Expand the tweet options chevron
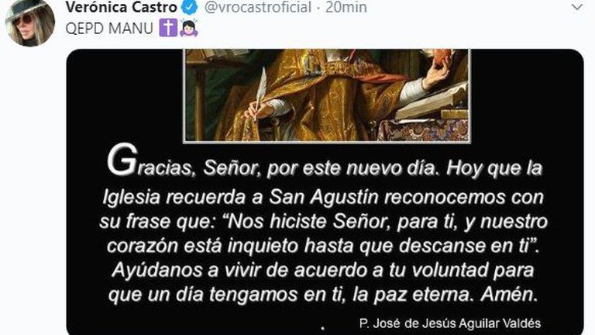 pos(576,7)
